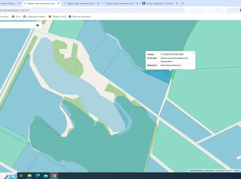Switch to the 'Пошук інформації - Е-сервіси' tab

(x=159, y=3)
